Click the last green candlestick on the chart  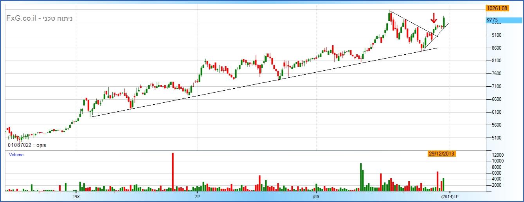[444, 23]
